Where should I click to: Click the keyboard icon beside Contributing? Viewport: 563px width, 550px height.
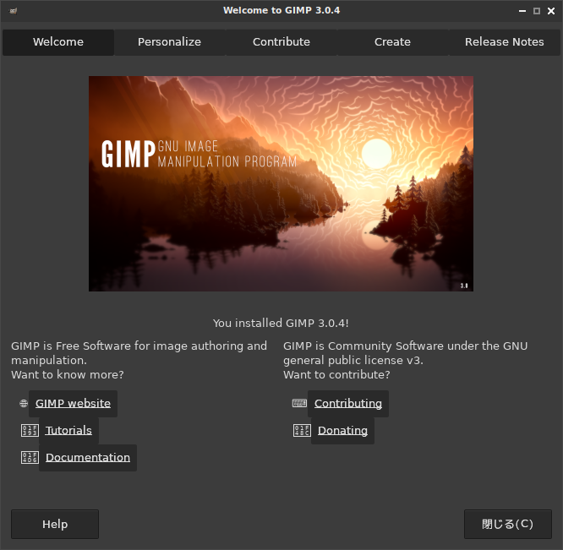click(x=299, y=404)
